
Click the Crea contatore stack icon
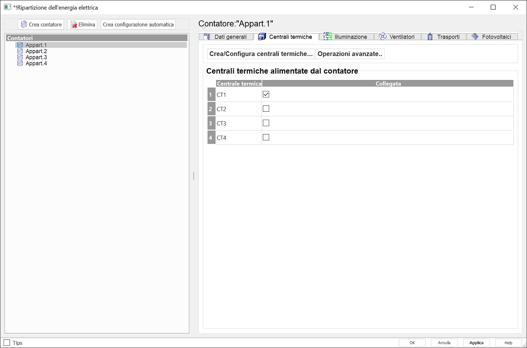coord(24,25)
